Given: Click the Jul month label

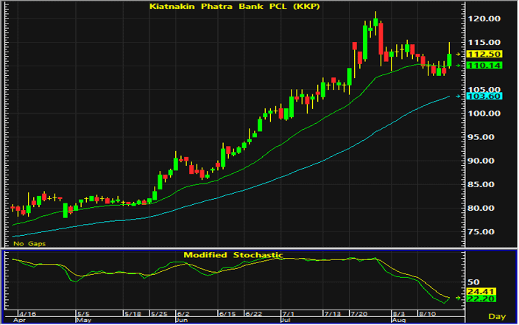Looking at the screenshot, I should point(286,321).
